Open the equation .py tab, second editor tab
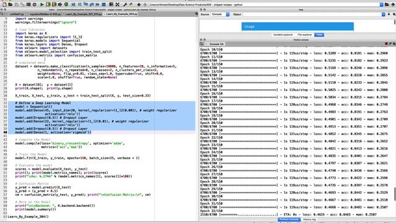The image size is (396, 223). [x=45, y=14]
